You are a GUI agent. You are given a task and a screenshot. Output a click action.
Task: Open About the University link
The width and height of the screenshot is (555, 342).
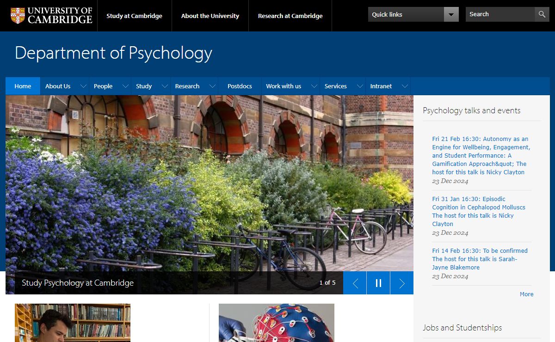[210, 16]
